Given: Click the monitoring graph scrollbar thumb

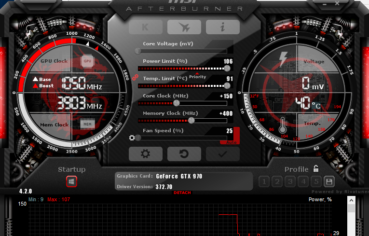Looking at the screenshot, I should pos(351,208).
